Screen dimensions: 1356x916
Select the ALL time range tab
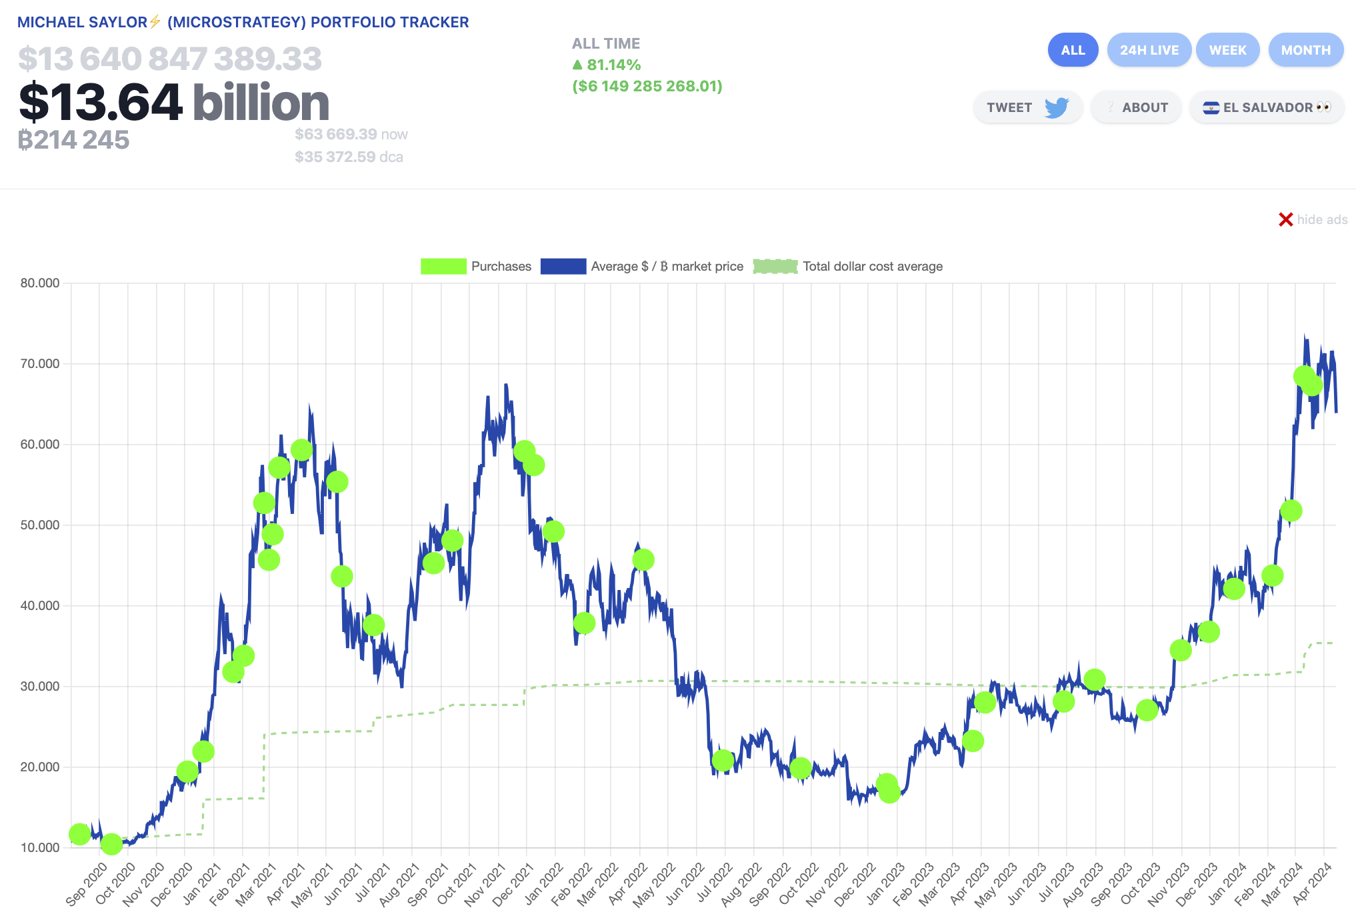point(1073,50)
